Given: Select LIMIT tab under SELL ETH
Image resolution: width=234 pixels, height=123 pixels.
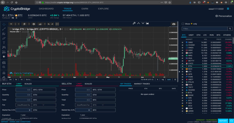Looking at the screenshot, I should tap(79, 84).
